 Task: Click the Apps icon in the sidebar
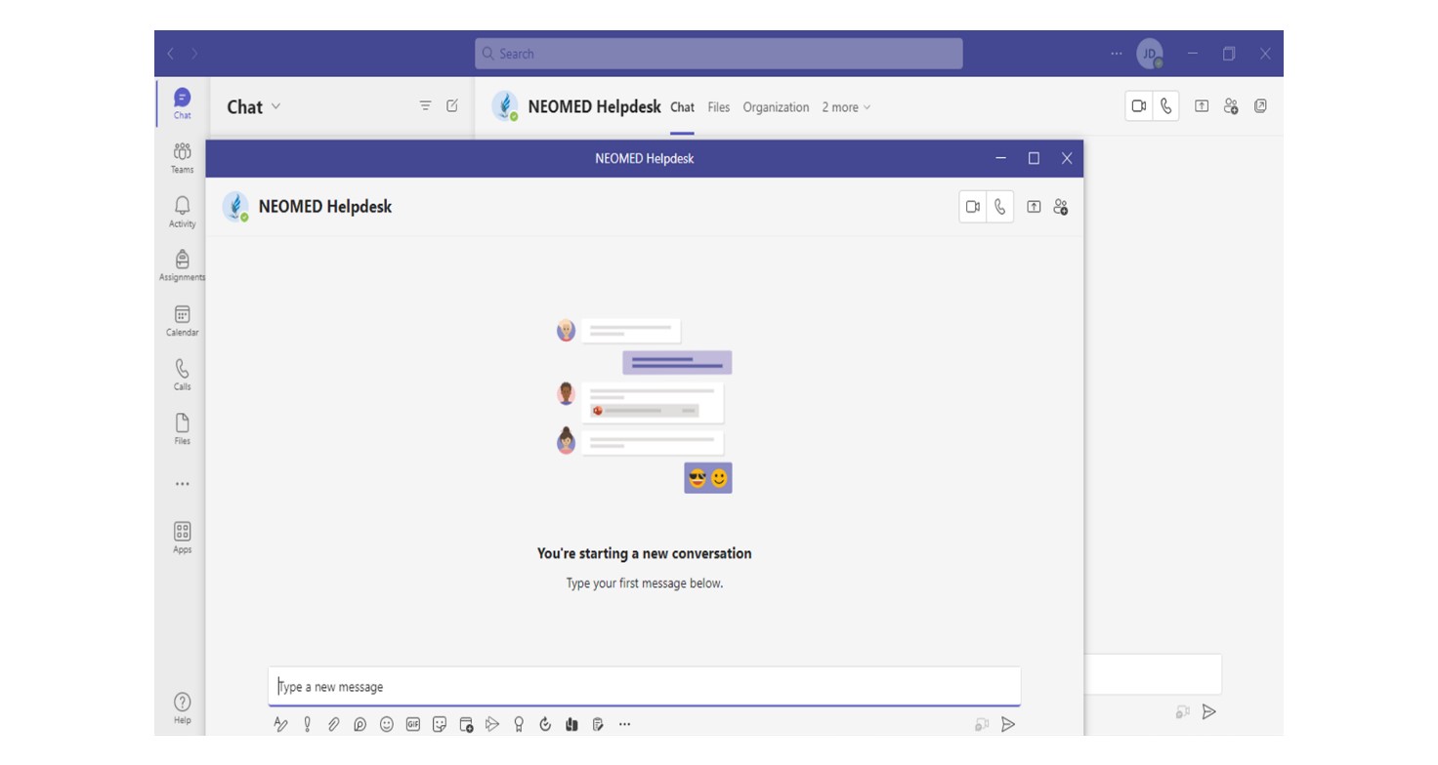pos(182,537)
